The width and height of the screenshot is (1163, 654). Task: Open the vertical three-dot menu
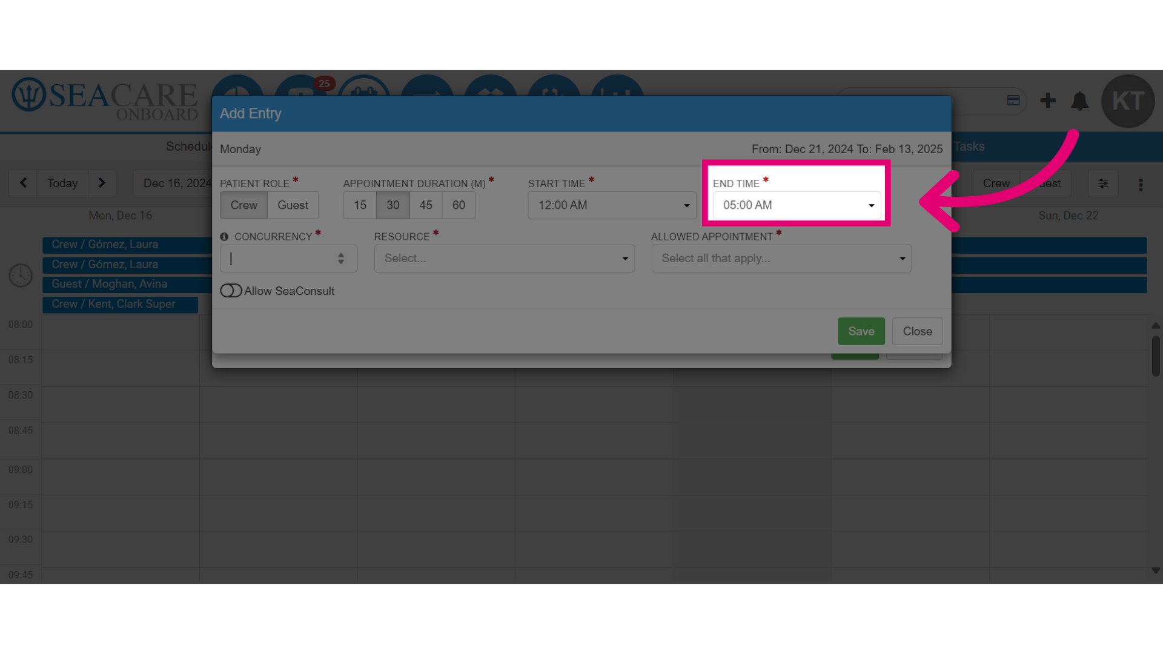(1141, 185)
